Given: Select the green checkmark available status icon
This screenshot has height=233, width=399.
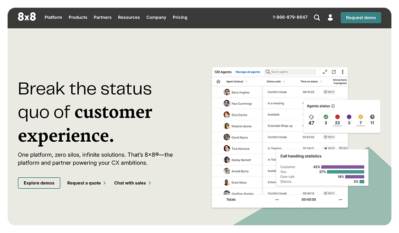Looking at the screenshot, I should pos(326,117).
